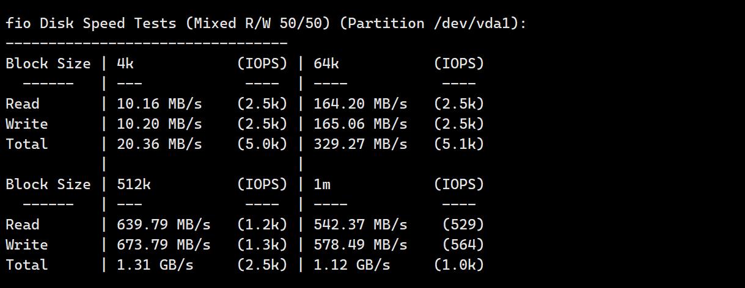Click the 578.49 MB/s write value
This screenshot has height=288, width=745.
click(360, 245)
